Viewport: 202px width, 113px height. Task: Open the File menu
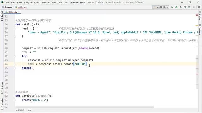(x=7, y=2)
